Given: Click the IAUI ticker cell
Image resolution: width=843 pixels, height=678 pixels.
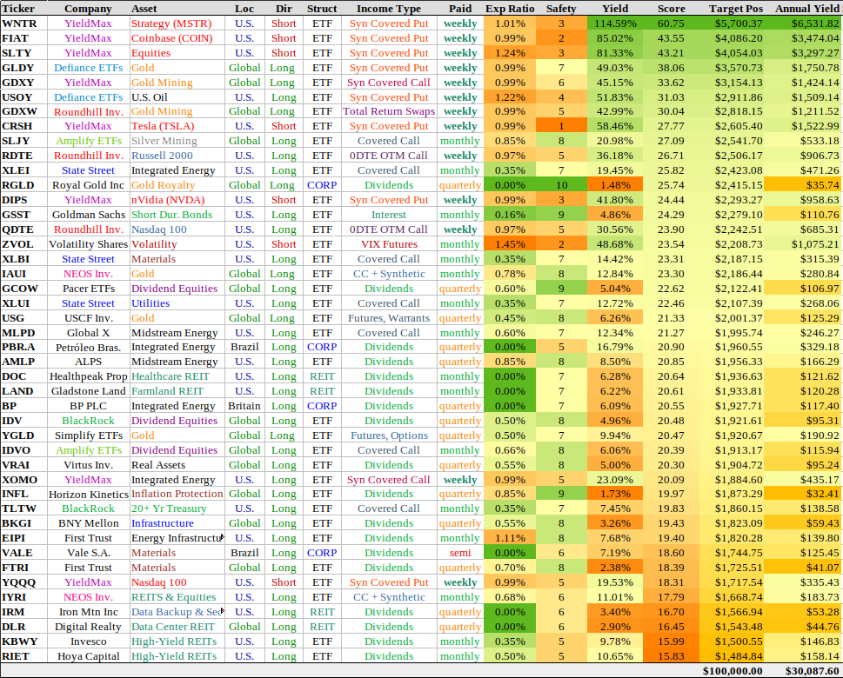Looking at the screenshot, I should (x=23, y=274).
